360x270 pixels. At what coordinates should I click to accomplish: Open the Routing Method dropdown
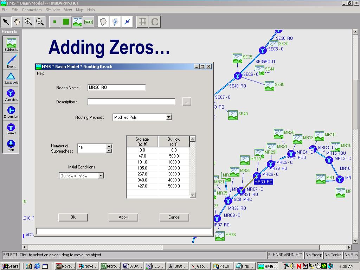169,117
